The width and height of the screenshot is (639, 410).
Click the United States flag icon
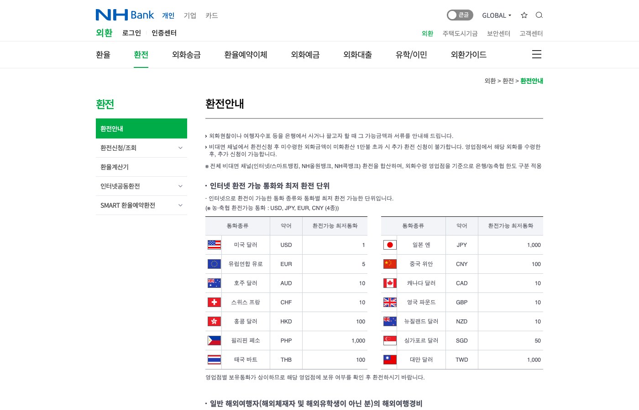coord(214,245)
